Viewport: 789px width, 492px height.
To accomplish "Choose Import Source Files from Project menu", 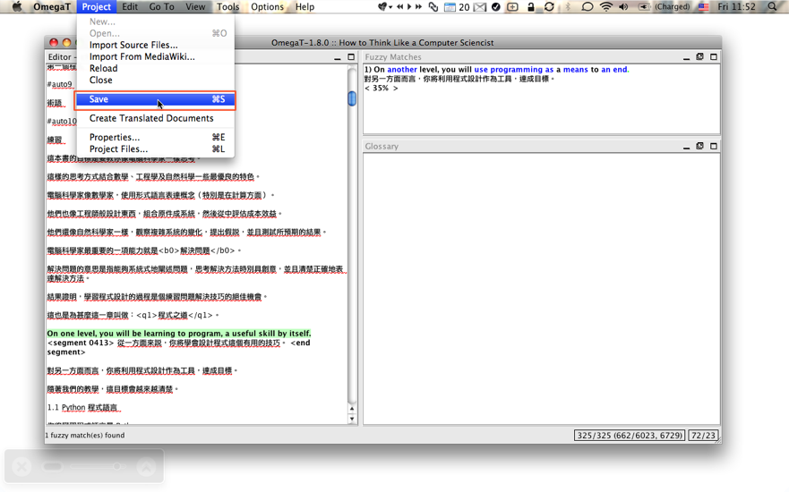I will pyautogui.click(x=156, y=45).
